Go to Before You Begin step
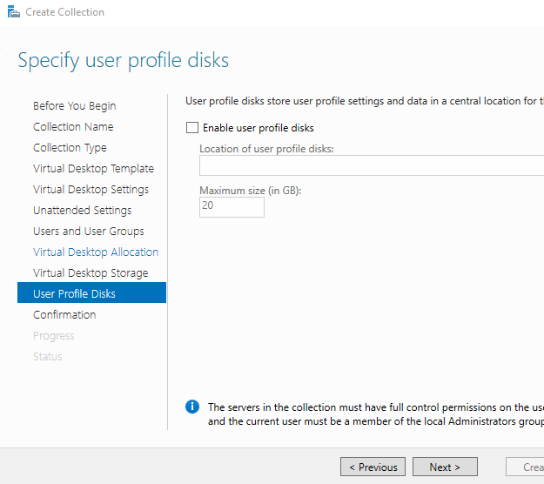The image size is (544, 484). tap(74, 106)
